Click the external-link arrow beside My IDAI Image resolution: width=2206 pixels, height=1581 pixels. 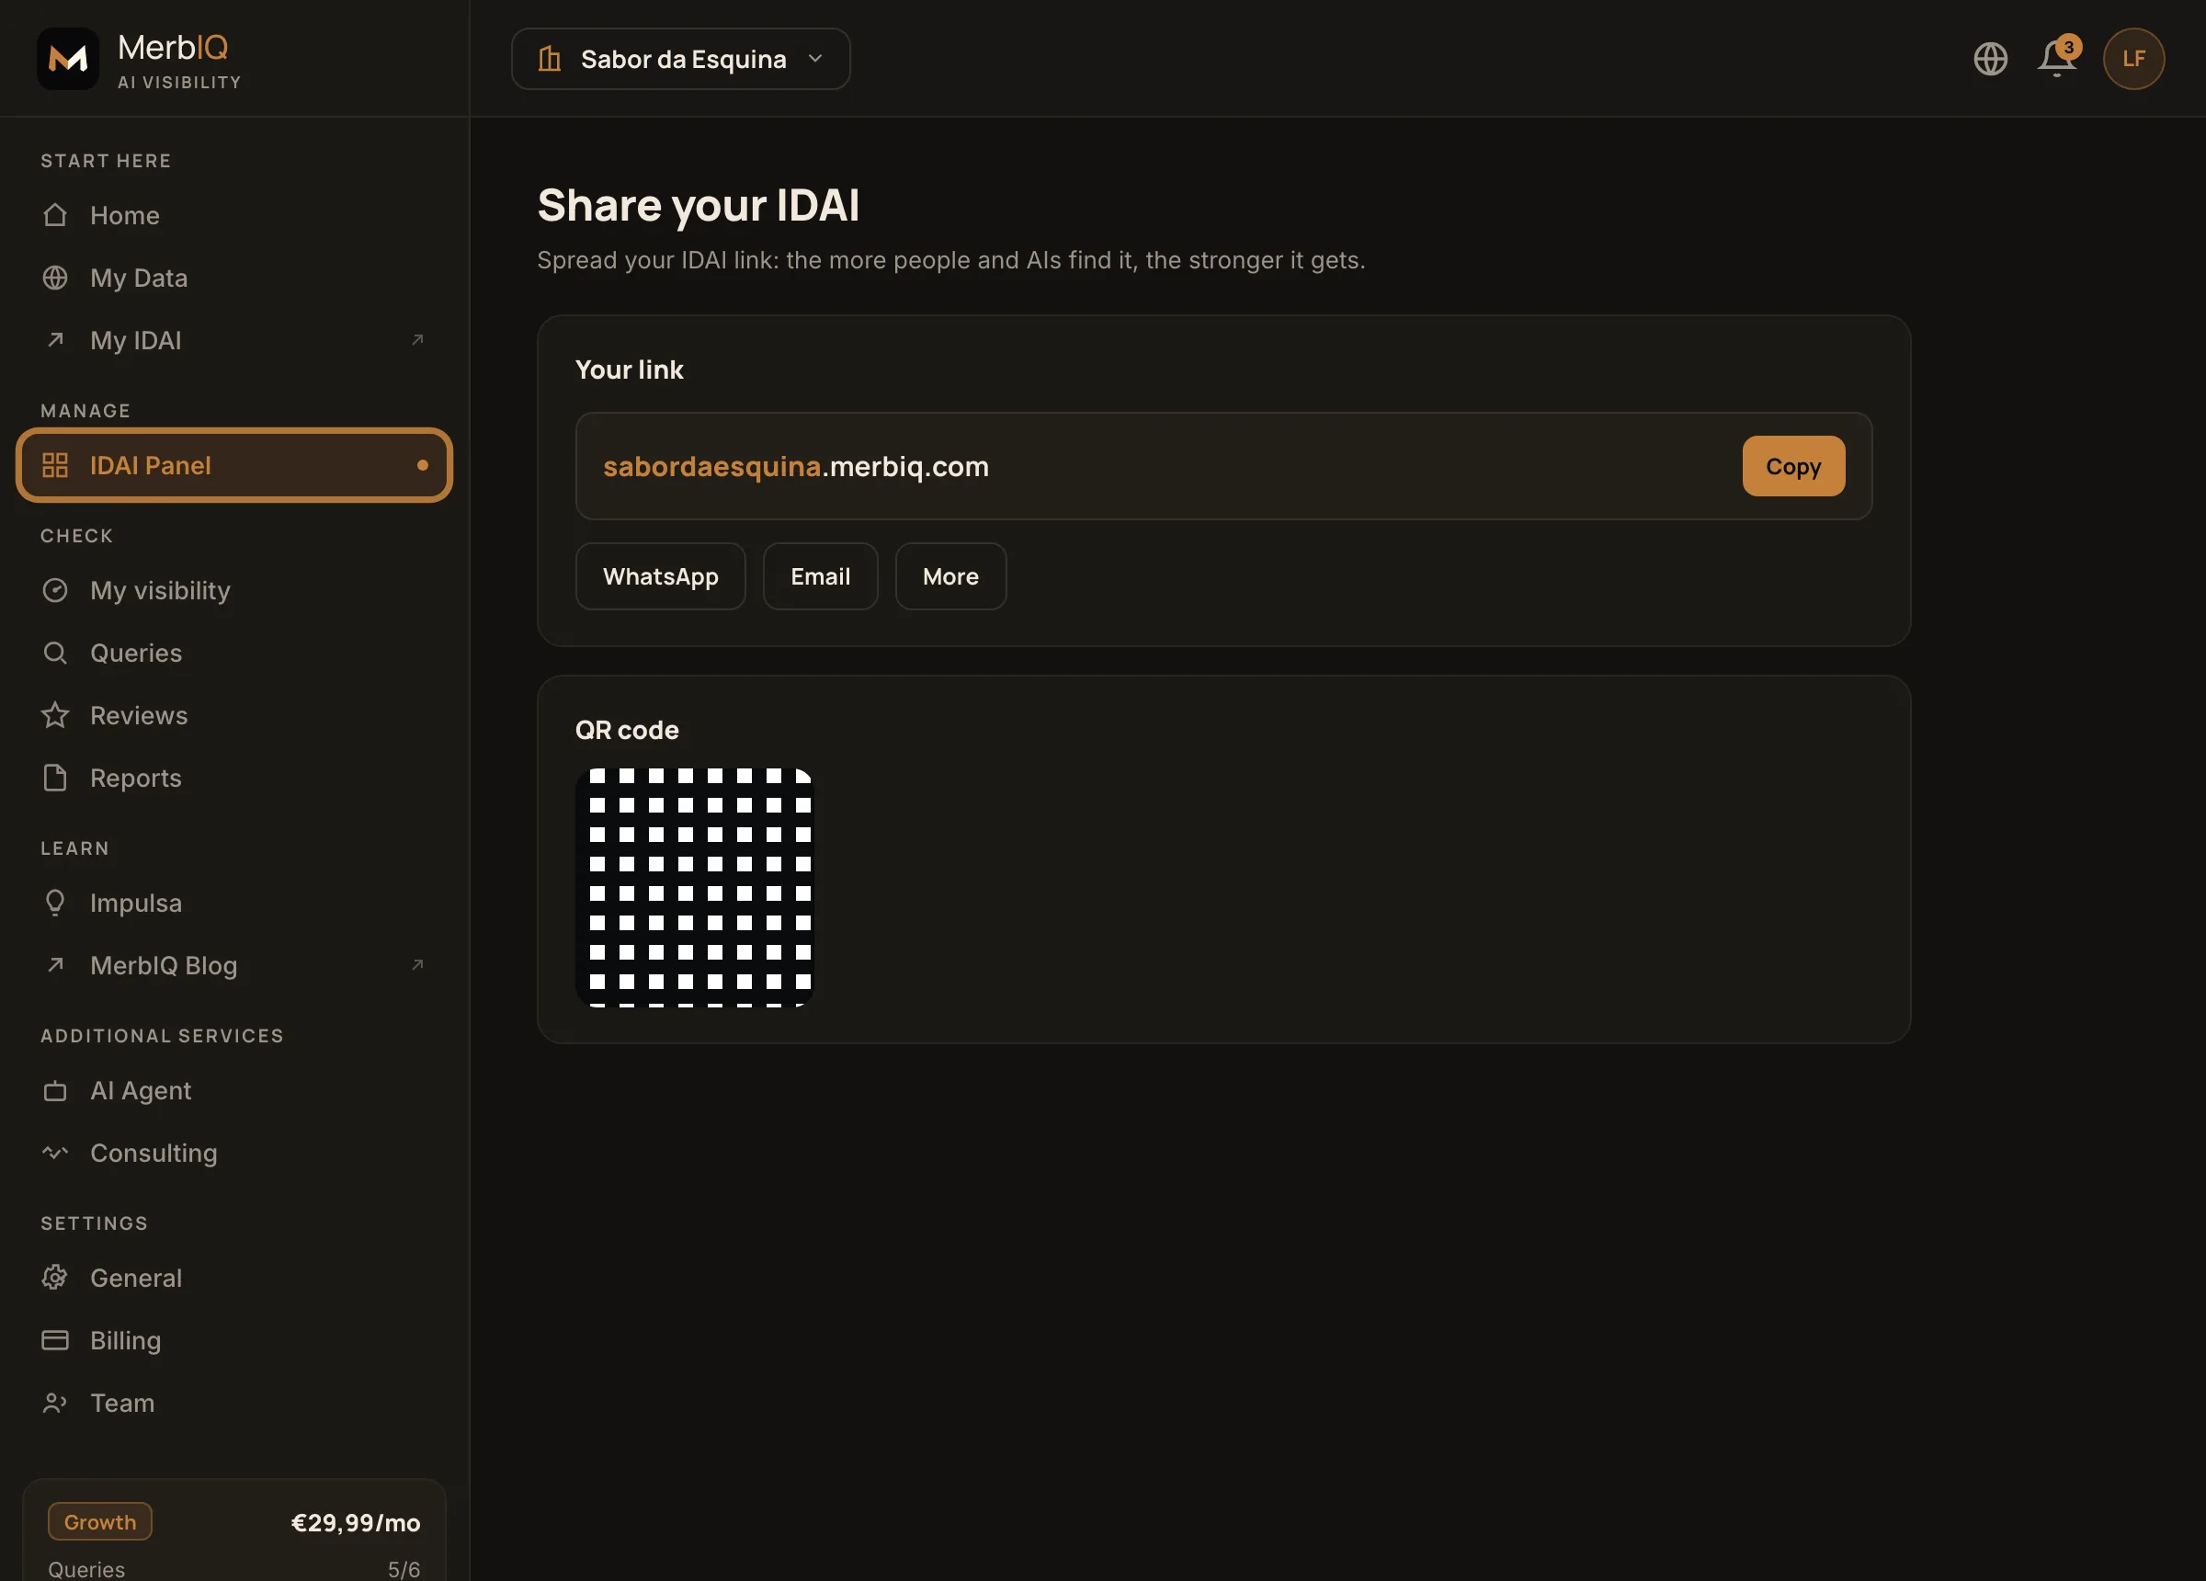coord(417,339)
